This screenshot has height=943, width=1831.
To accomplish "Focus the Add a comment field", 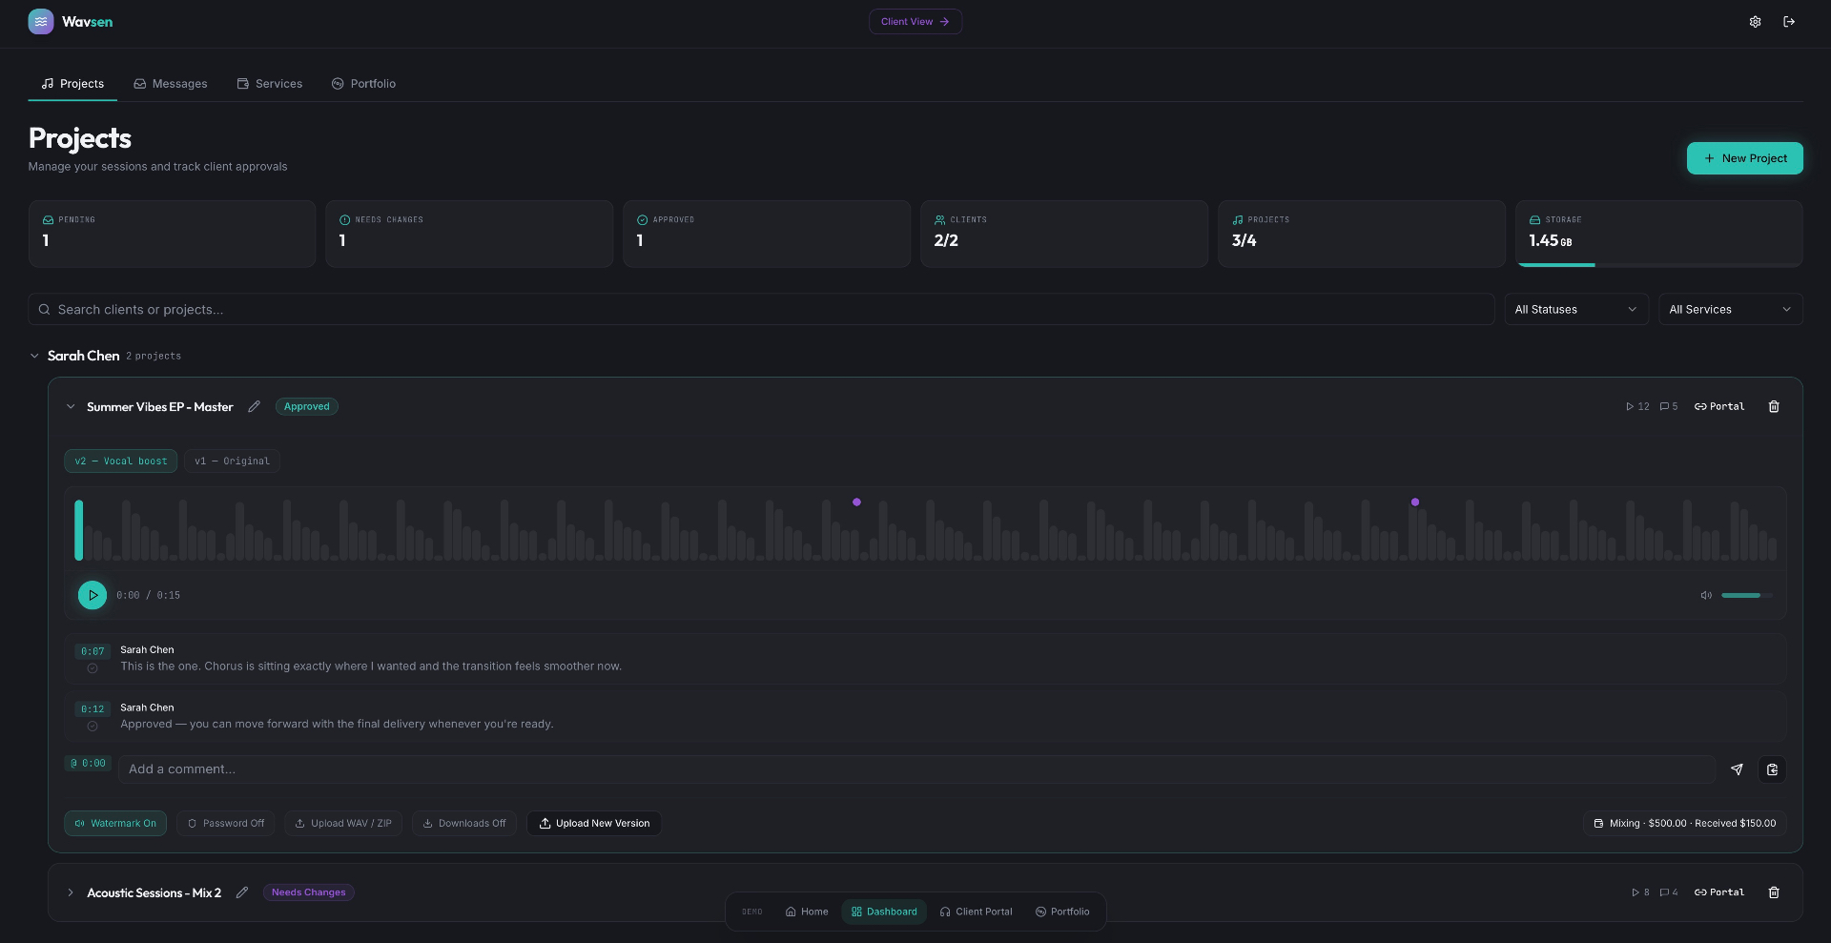I will (916, 769).
